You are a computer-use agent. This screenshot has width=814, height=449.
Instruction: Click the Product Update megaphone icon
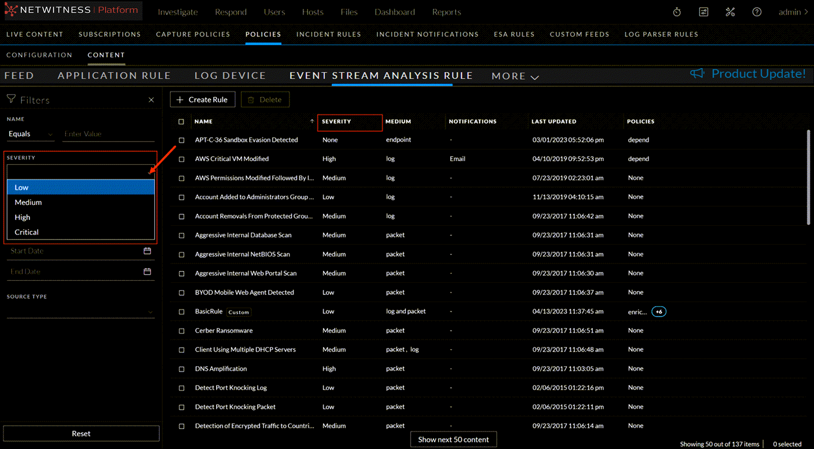(697, 74)
